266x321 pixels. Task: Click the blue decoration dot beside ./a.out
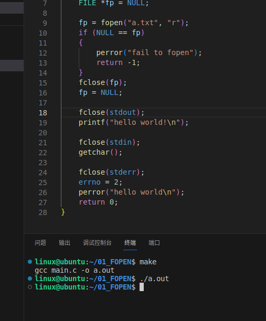(30, 279)
